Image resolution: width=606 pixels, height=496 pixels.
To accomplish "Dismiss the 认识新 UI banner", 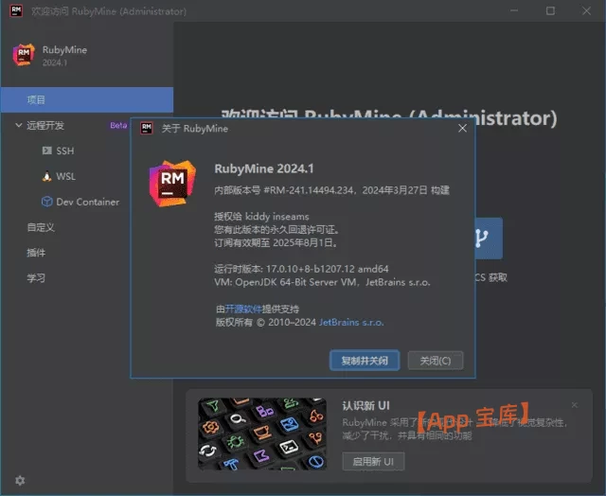I will [575, 405].
